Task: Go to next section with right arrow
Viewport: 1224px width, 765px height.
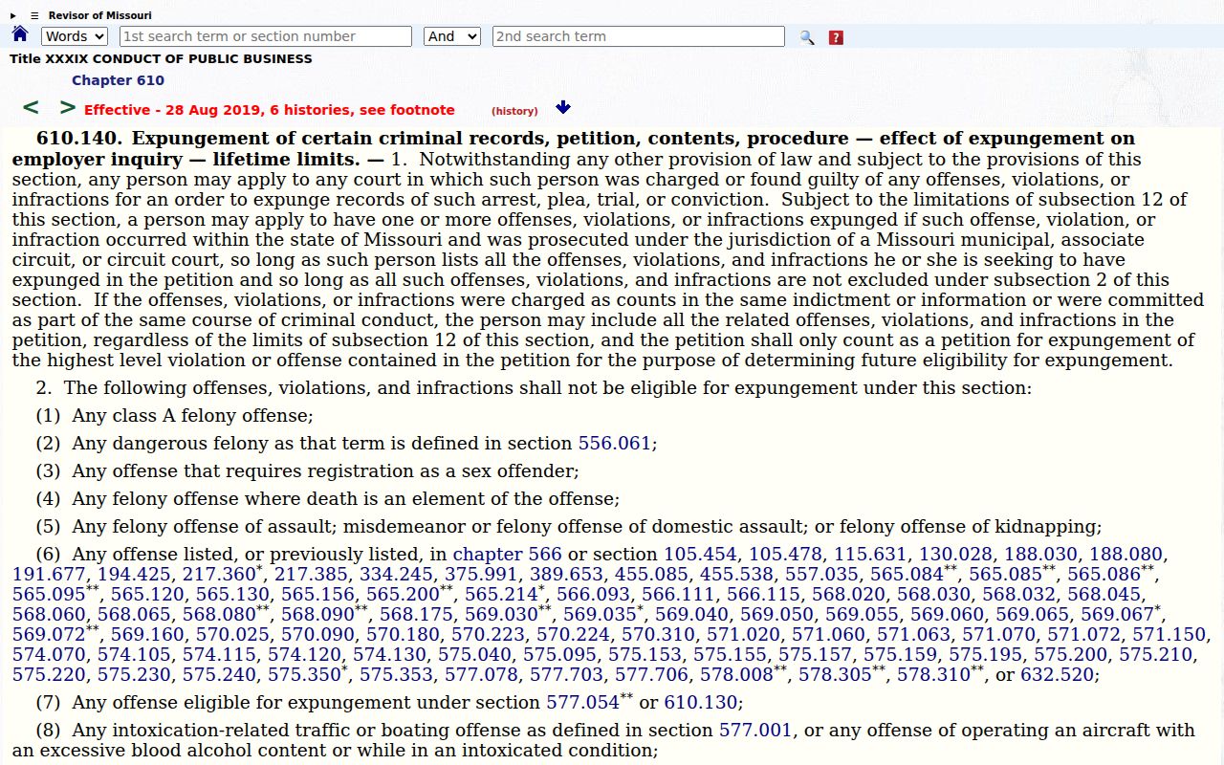Action: (67, 108)
